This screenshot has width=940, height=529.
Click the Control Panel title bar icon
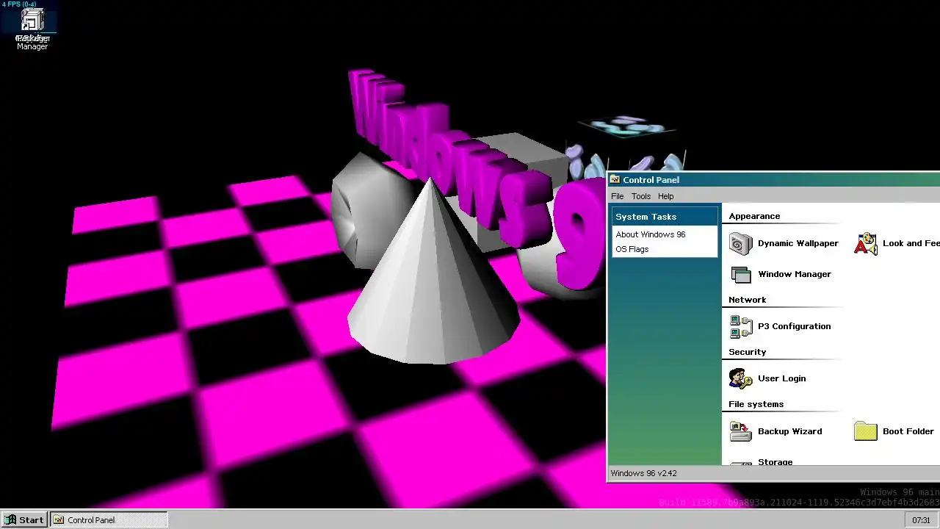615,179
